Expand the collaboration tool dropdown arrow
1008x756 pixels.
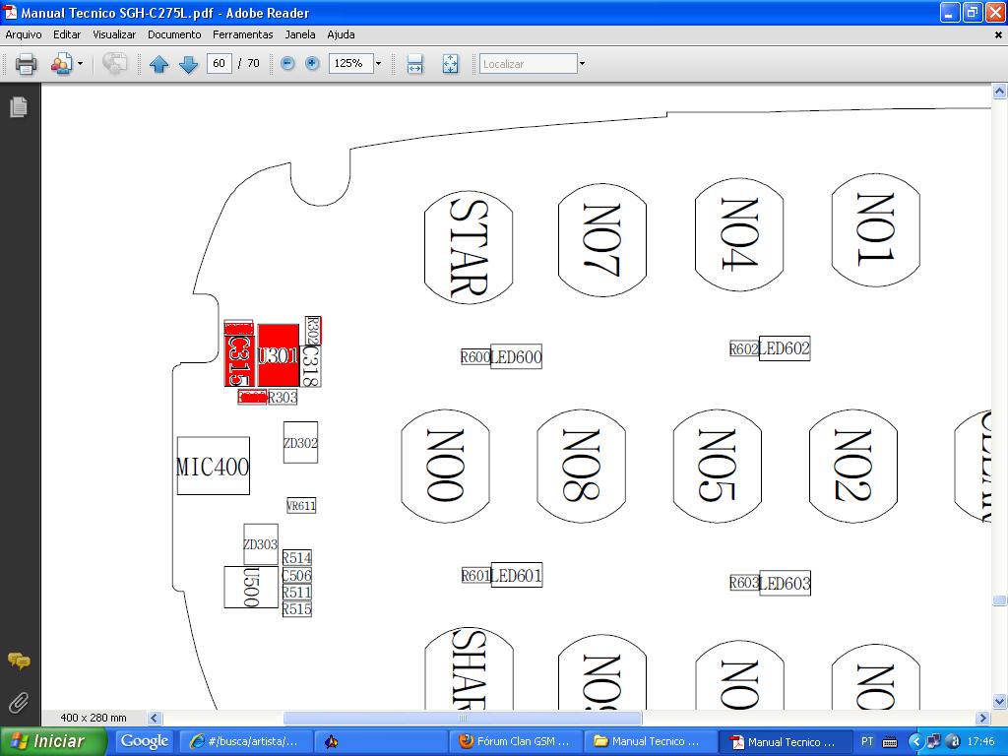(x=81, y=64)
